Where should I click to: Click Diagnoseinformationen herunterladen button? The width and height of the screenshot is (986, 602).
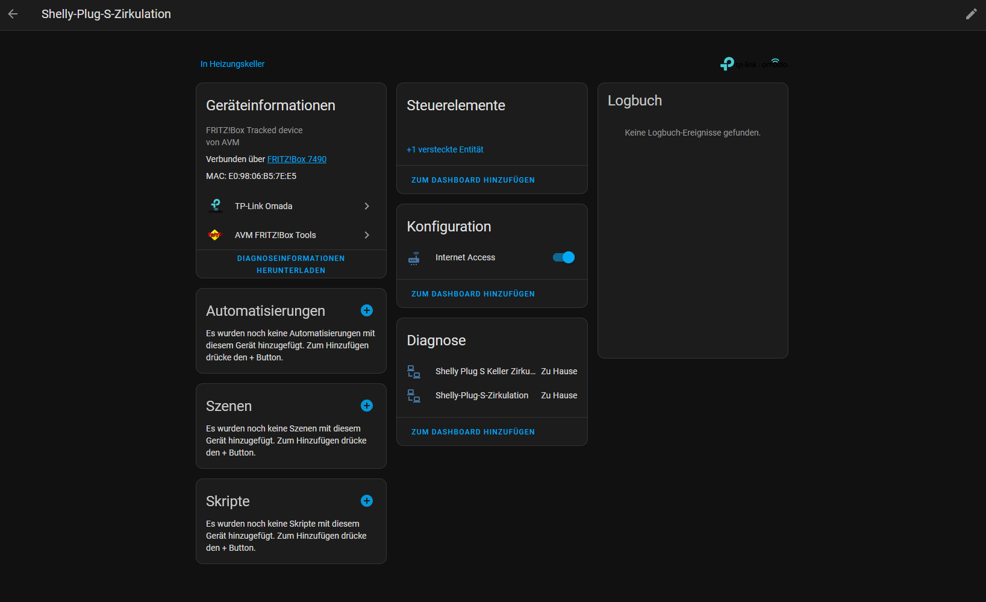291,264
